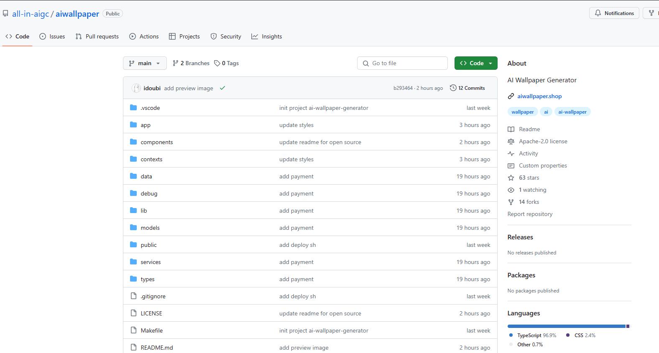The image size is (659, 353).
Task: Click the README.md file icon
Action: point(133,348)
